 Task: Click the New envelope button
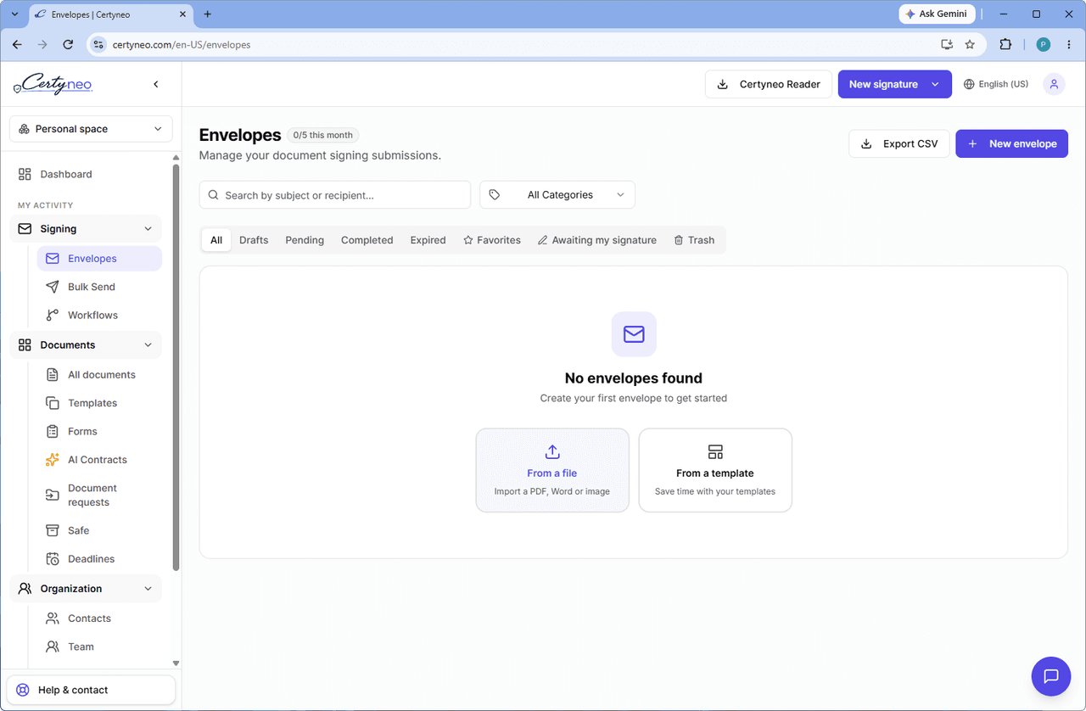(1011, 143)
